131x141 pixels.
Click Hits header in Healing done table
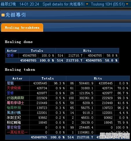pyautogui.click(x=87, y=51)
